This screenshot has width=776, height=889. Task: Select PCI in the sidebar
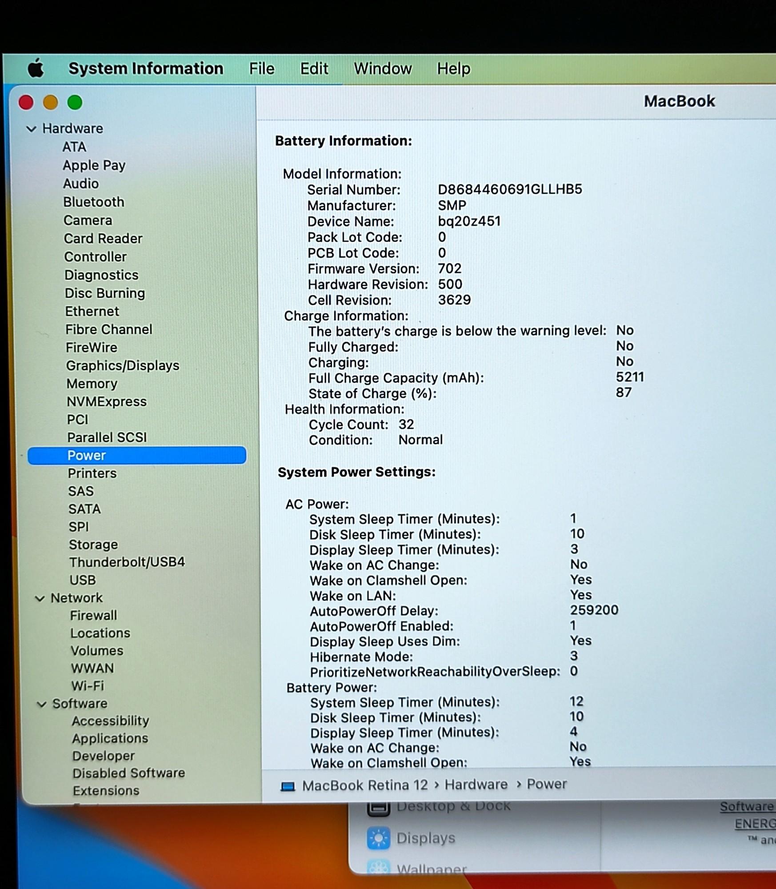coord(78,420)
